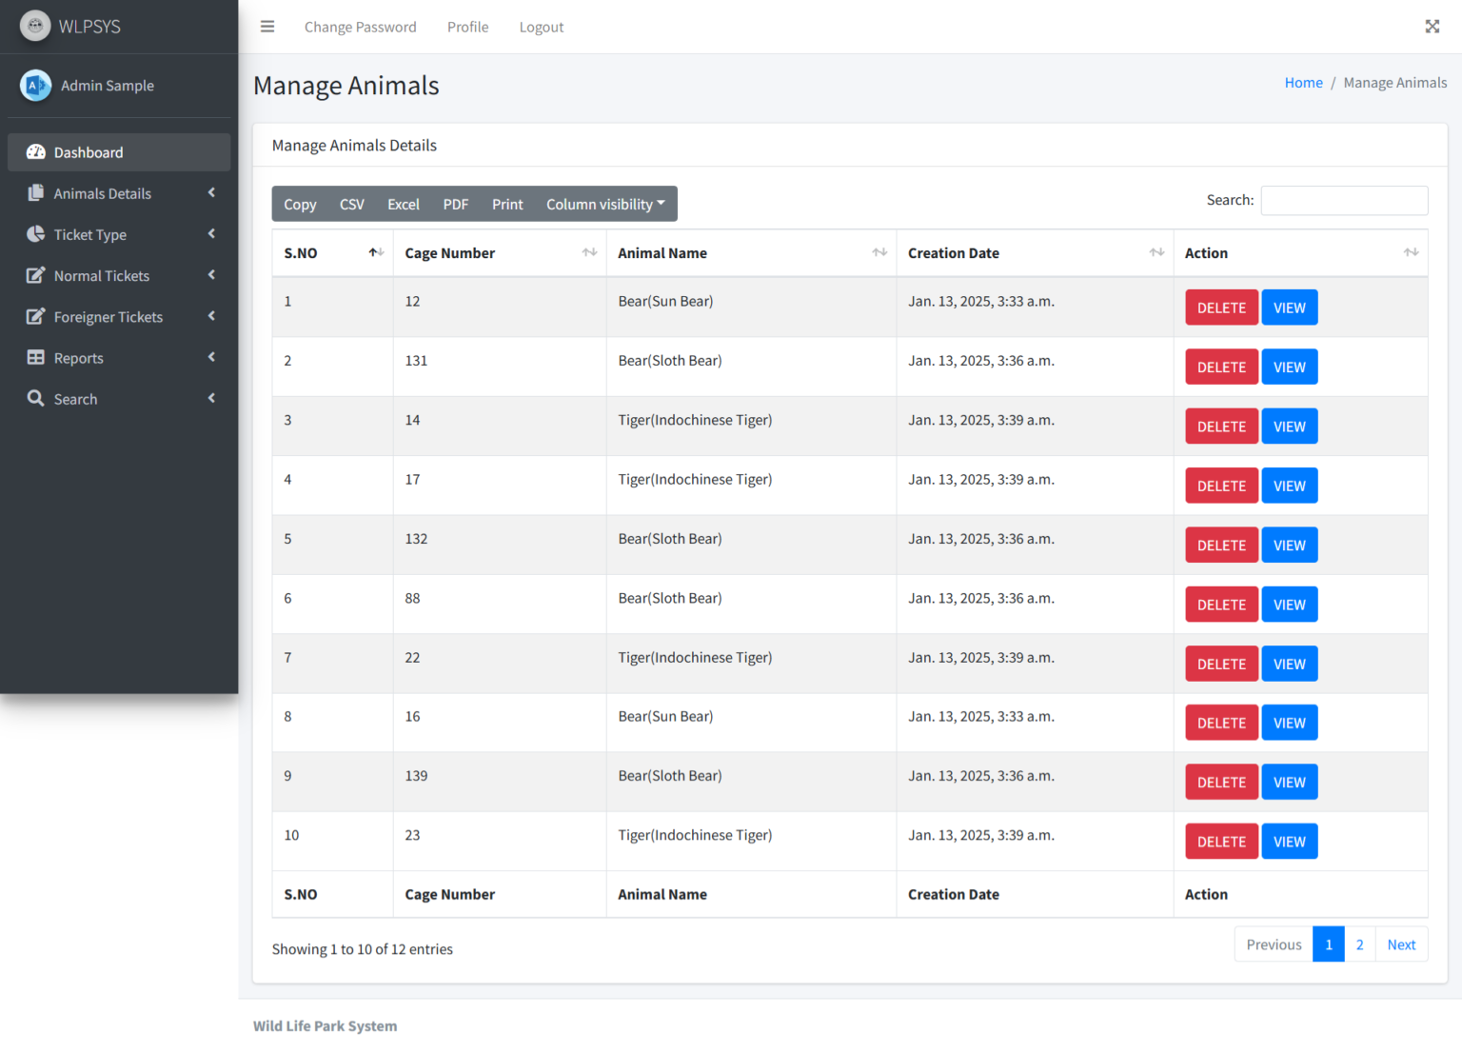
Task: Click the Search magnifier icon in sidebar
Action: [35, 398]
